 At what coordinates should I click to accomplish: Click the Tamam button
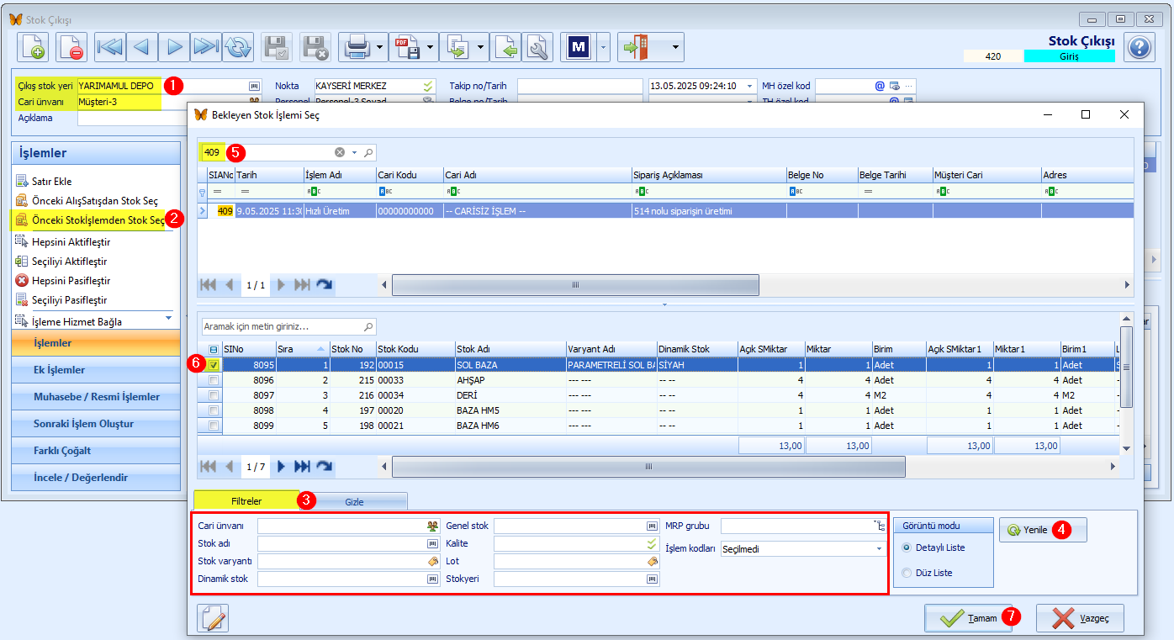(x=968, y=618)
